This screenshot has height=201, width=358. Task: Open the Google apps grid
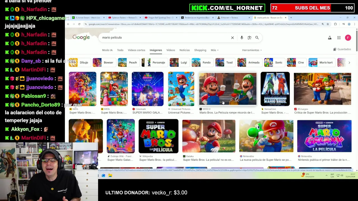pos(339,38)
